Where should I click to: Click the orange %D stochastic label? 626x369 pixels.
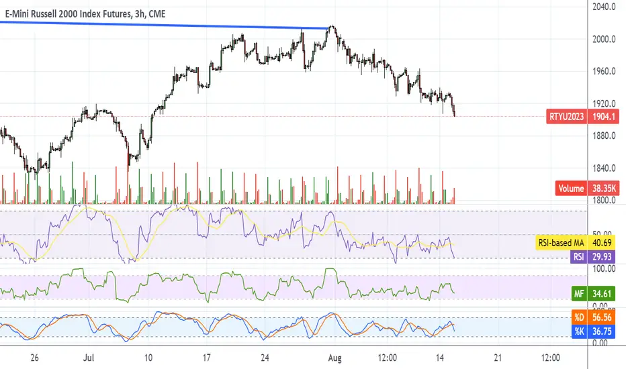(x=579, y=317)
